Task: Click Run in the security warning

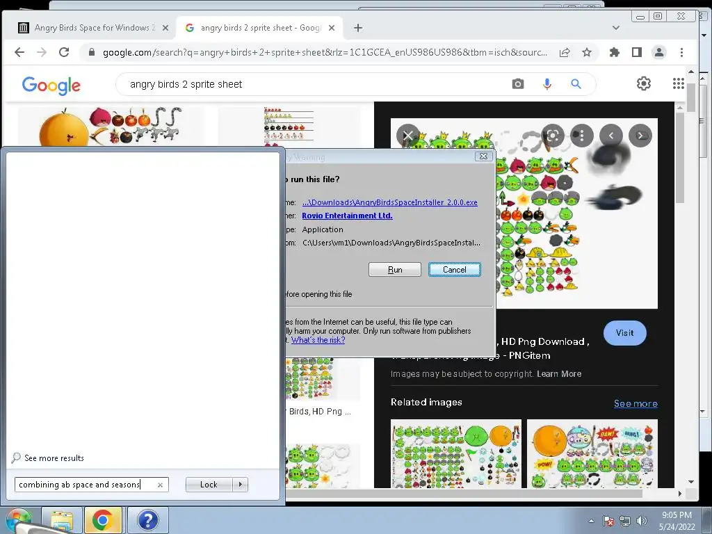Action: (395, 269)
